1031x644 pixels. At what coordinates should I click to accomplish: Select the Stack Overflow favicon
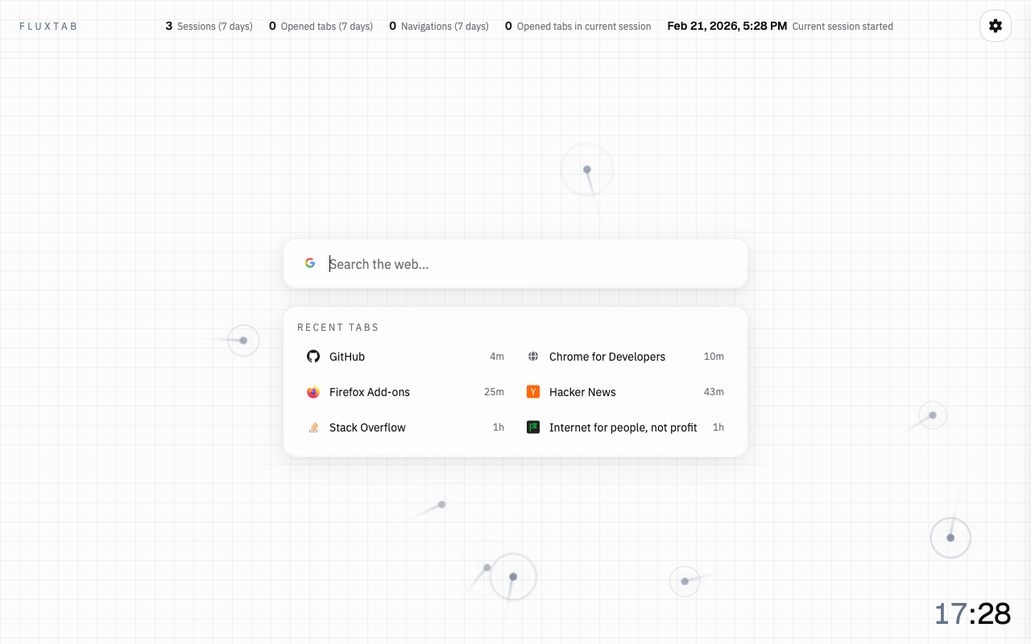[x=313, y=427]
